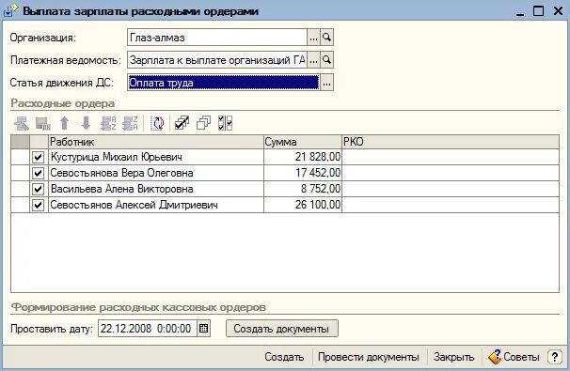Uncheck all rows toolbar icon
Image resolution: width=570 pixels, height=371 pixels.
tap(203, 123)
